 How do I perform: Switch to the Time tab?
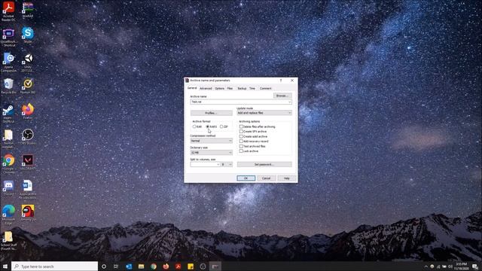(x=252, y=89)
